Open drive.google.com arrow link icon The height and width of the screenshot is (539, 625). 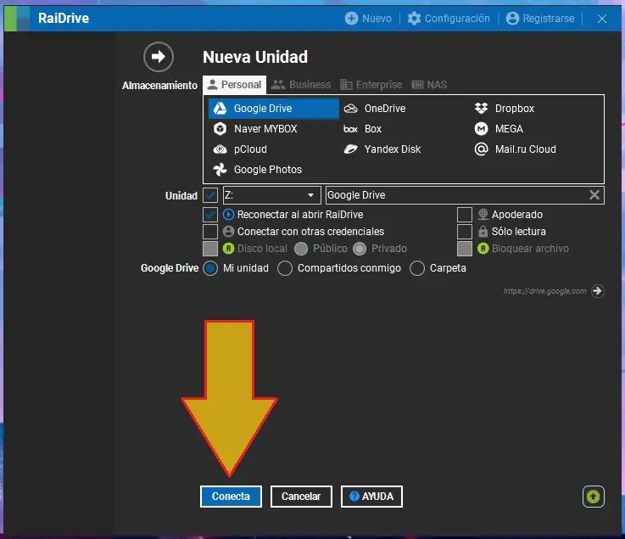click(x=598, y=291)
